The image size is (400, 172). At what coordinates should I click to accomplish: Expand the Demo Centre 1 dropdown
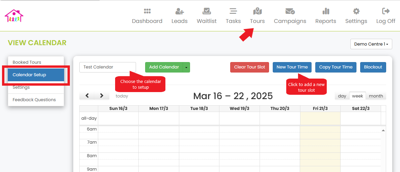371,44
